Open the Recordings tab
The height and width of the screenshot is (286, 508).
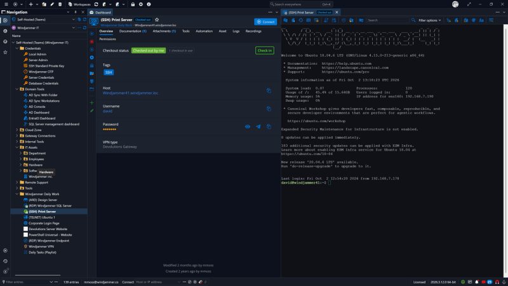[253, 31]
